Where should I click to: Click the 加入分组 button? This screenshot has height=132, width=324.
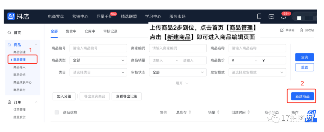[64, 96]
